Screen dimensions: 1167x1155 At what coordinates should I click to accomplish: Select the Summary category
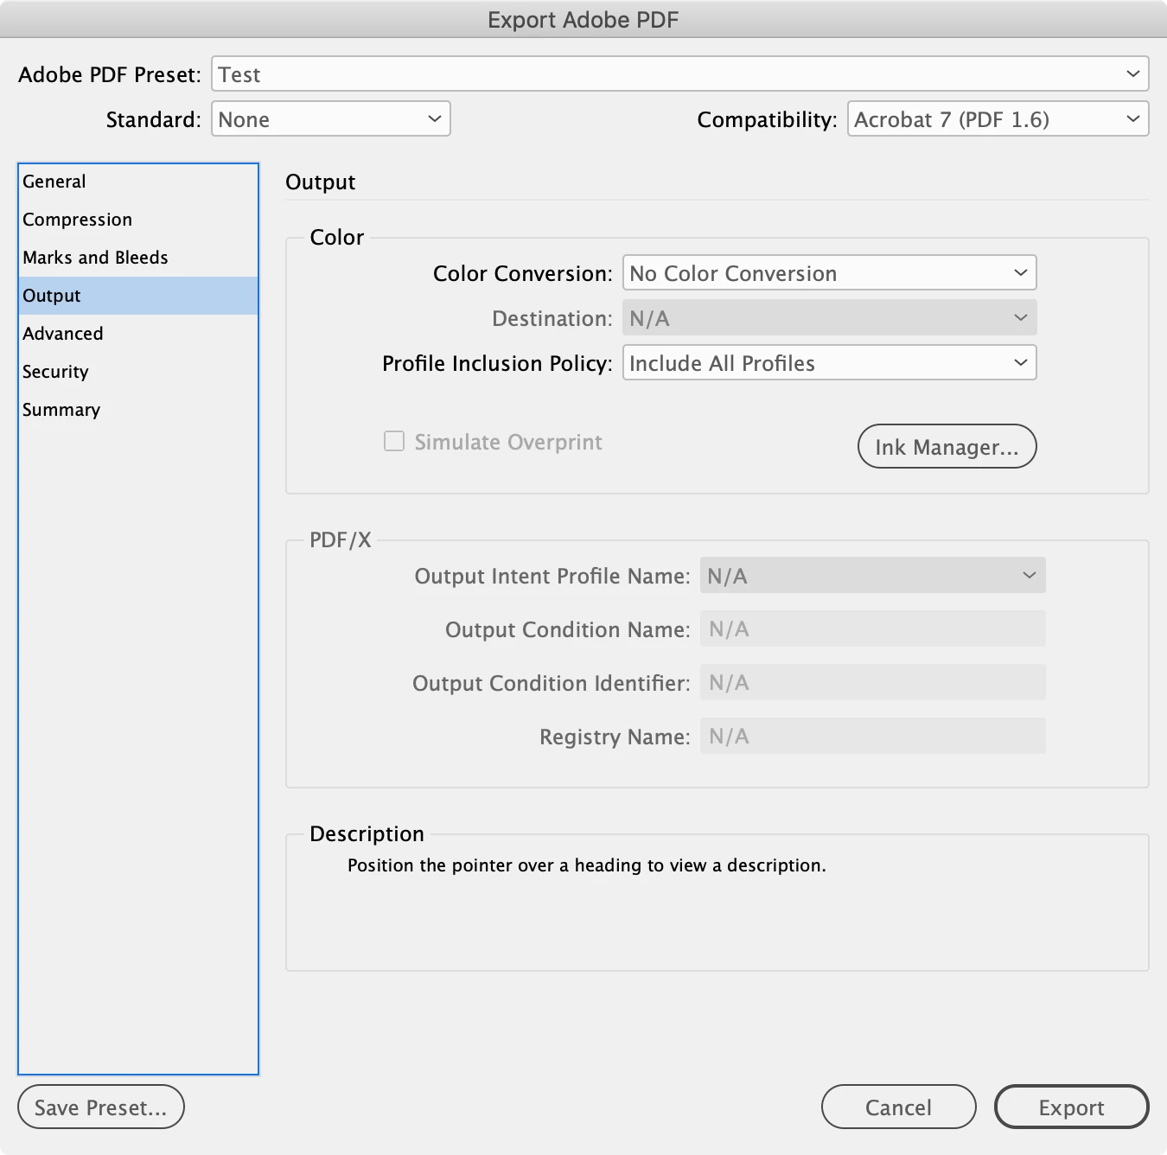[x=138, y=410]
